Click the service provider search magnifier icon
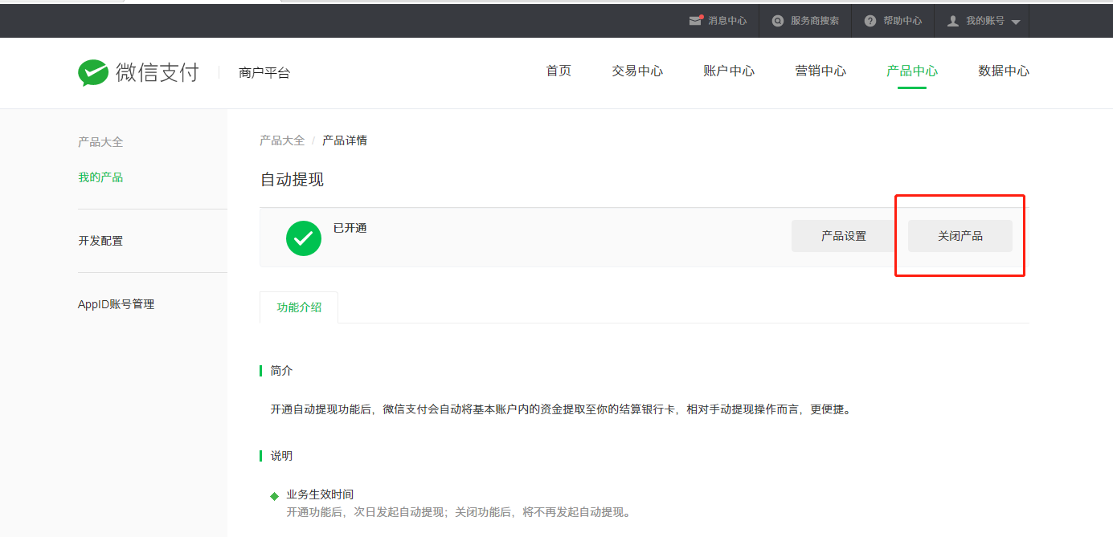This screenshot has width=1113, height=537. point(777,21)
